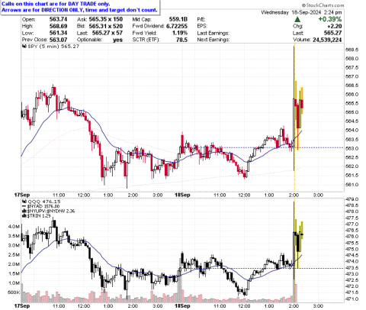The height and width of the screenshot is (310, 366).
Task: Click the '$NYUPV:$NYDNV 2.36' legend entry
Action: point(50,211)
